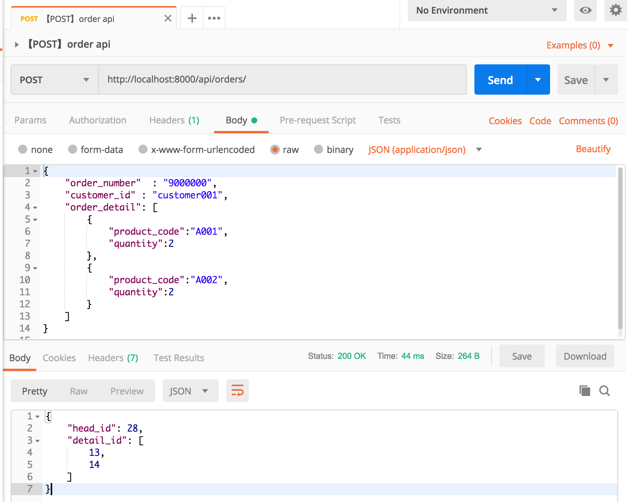Viewport: 628px width, 502px height.
Task: Open a new request tab with plus icon
Action: (x=192, y=18)
